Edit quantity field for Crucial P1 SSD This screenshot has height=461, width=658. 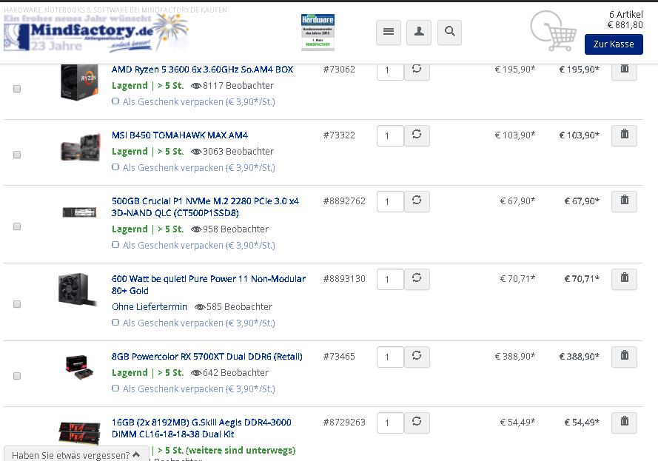(x=390, y=202)
